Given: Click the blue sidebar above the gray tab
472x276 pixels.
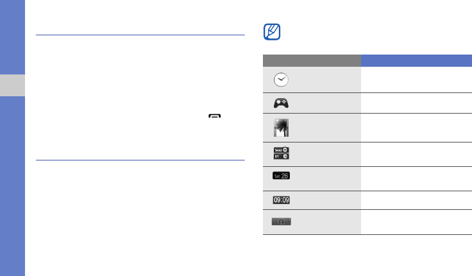Looking at the screenshot, I should [x=12, y=37].
